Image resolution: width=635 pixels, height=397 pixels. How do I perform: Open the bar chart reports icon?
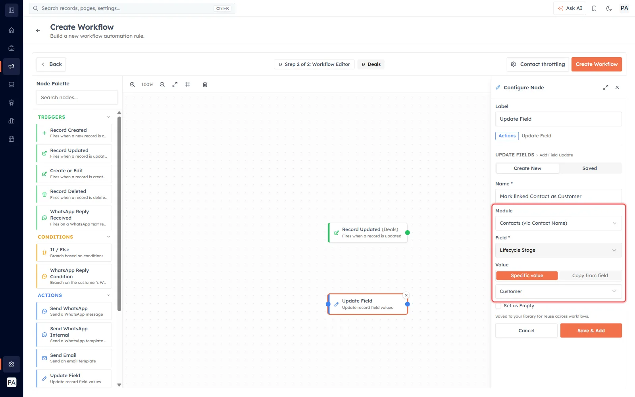pos(12,121)
